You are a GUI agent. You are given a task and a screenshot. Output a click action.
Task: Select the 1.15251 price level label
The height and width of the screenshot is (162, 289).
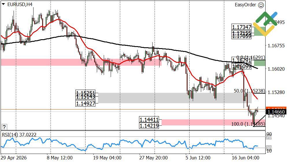click(x=86, y=92)
